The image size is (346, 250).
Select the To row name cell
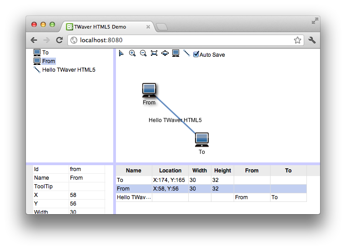click(134, 180)
